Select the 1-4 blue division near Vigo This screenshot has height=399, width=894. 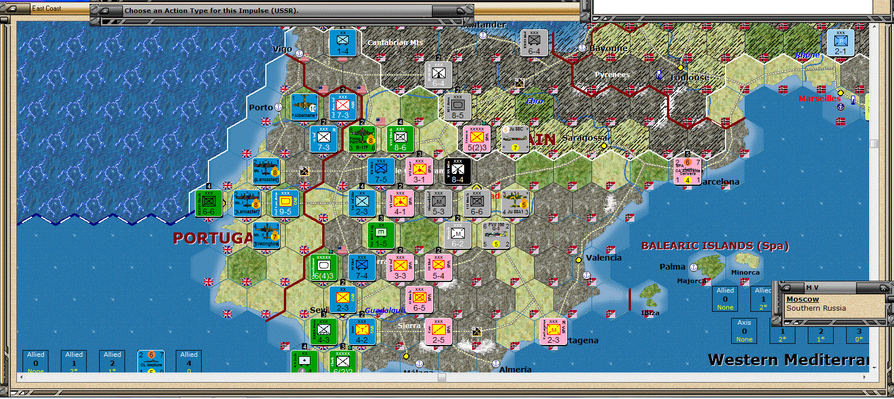click(343, 43)
